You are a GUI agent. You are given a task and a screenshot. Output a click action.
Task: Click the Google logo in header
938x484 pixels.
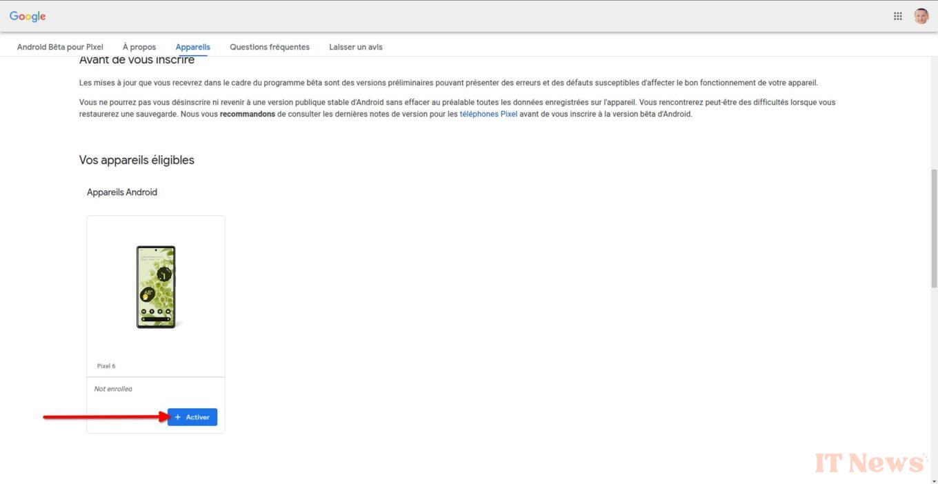click(28, 17)
